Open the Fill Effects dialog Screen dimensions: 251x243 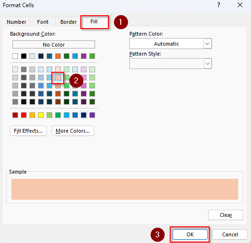tap(29, 131)
